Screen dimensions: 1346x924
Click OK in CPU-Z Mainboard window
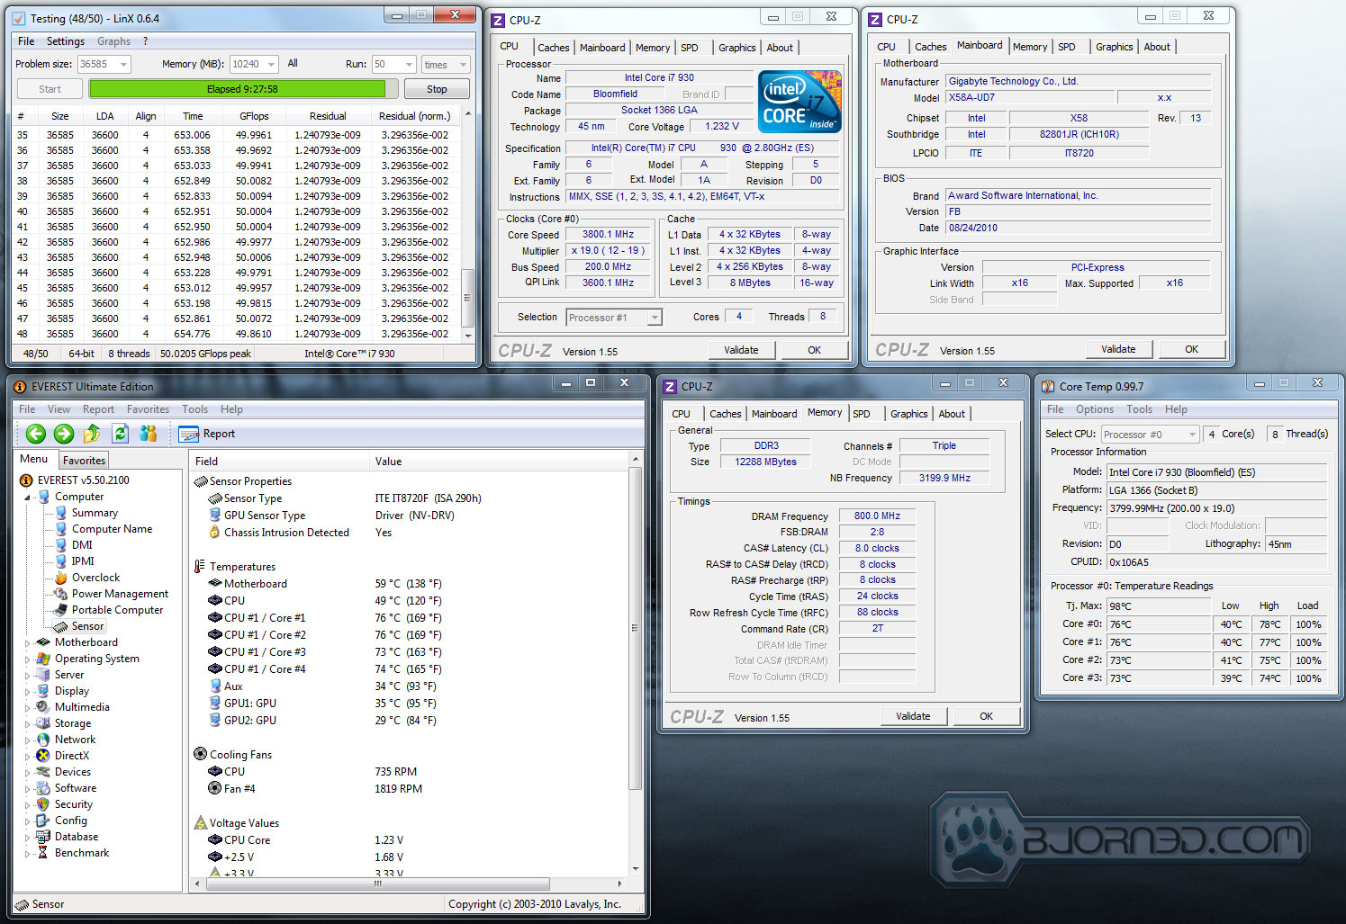[x=1191, y=349]
